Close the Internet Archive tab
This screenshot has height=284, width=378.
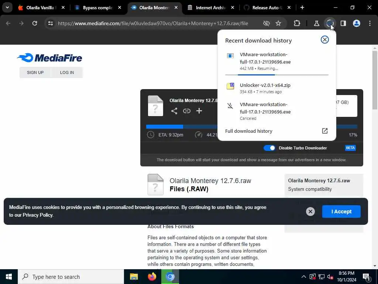(233, 8)
